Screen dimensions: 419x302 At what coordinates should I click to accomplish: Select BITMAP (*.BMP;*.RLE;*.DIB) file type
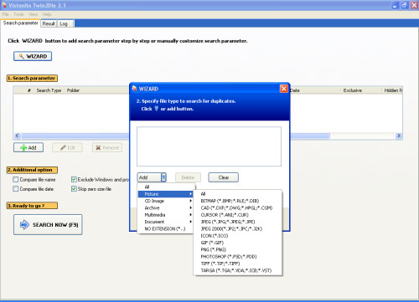click(238, 201)
